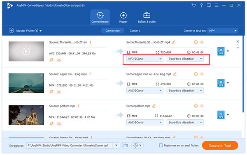Switch to the Convertisseur tab
Screen dimensions: 247x155
click(100, 17)
